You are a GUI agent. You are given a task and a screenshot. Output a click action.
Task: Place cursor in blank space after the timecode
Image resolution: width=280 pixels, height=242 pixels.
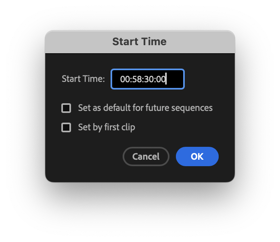coord(176,79)
